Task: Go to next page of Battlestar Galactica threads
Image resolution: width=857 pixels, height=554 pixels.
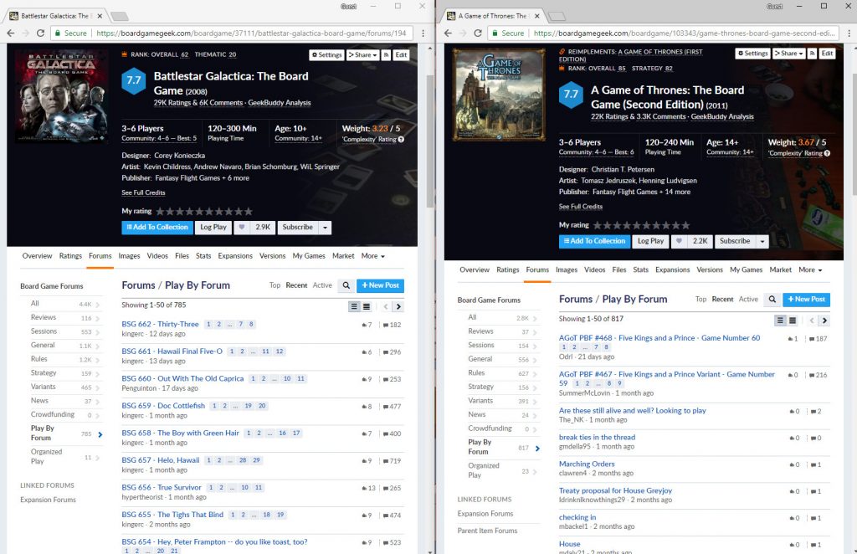Action: (x=398, y=306)
